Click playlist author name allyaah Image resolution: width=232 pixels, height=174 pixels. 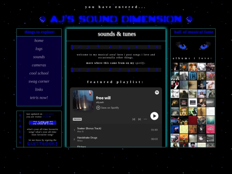coord(100,102)
